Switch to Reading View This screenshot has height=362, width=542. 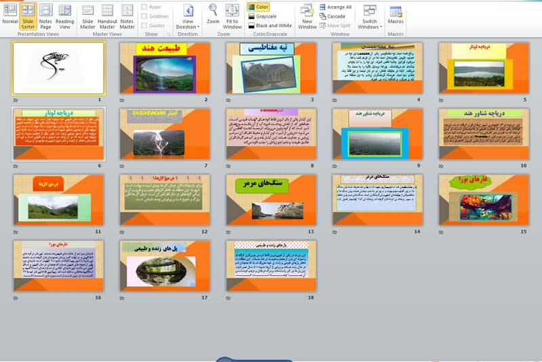(x=64, y=16)
